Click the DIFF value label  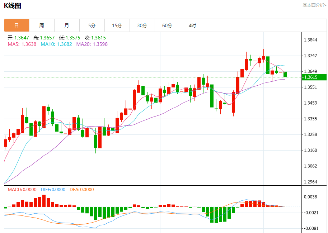click(53, 190)
